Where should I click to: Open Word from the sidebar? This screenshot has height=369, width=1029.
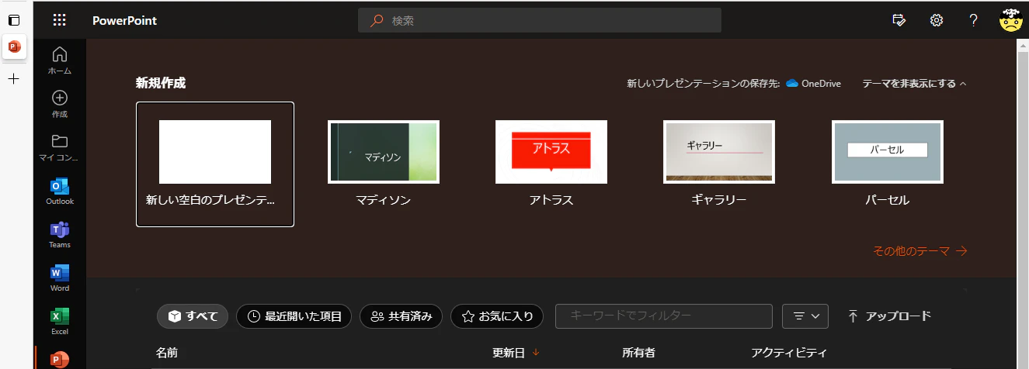(x=60, y=273)
